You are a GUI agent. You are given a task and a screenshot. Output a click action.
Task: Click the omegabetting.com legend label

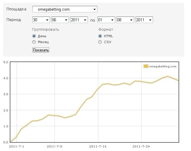click(x=163, y=66)
